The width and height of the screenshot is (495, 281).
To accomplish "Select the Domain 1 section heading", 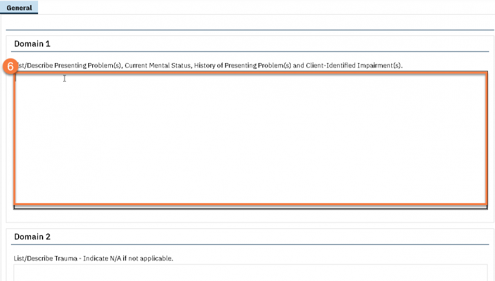I will pos(32,44).
